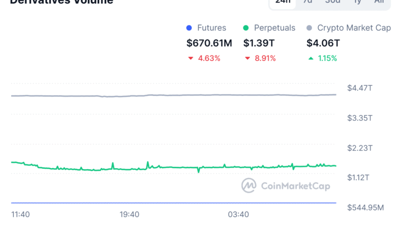This screenshot has width=398, height=228.
Task: Toggle the Crypto Market Cap series label
Action: click(x=353, y=28)
